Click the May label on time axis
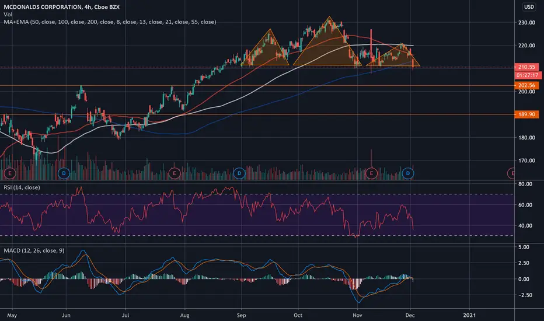 click(x=12, y=315)
